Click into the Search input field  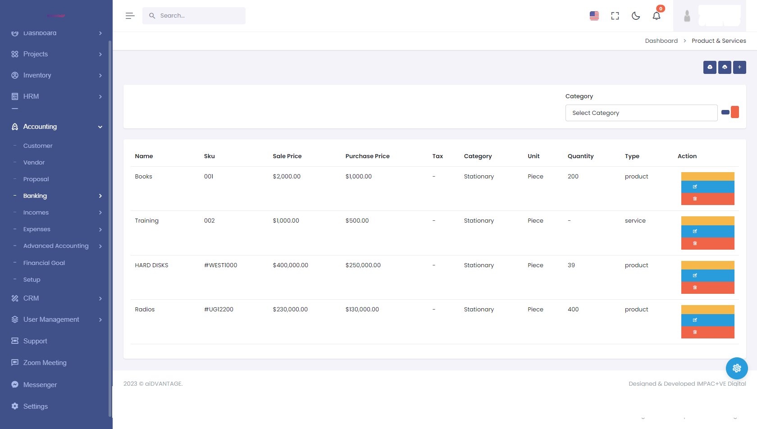point(198,16)
